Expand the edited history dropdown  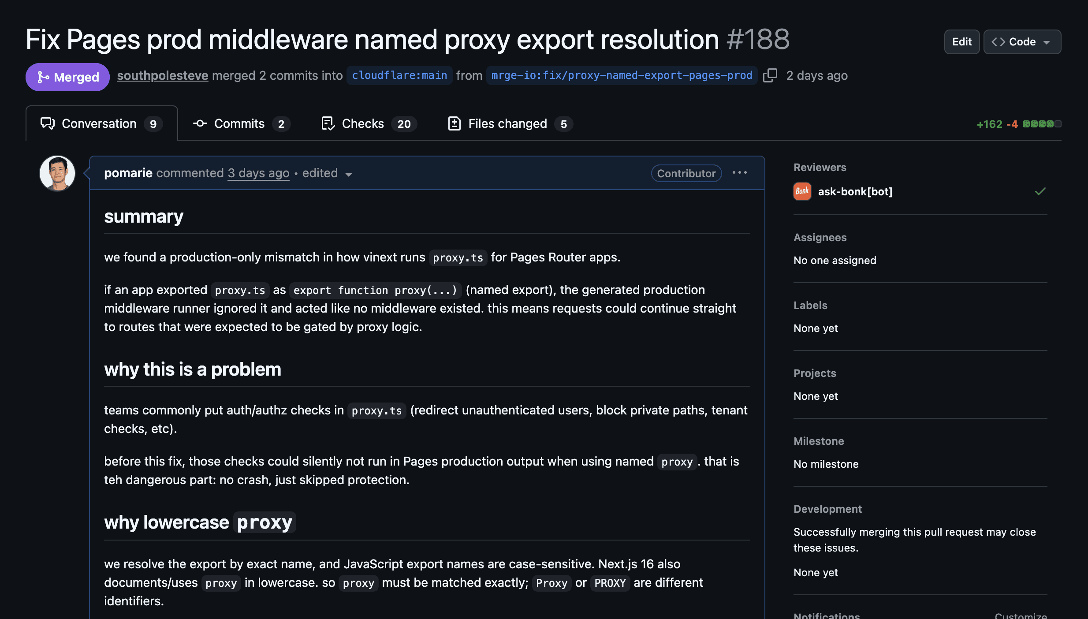click(327, 173)
